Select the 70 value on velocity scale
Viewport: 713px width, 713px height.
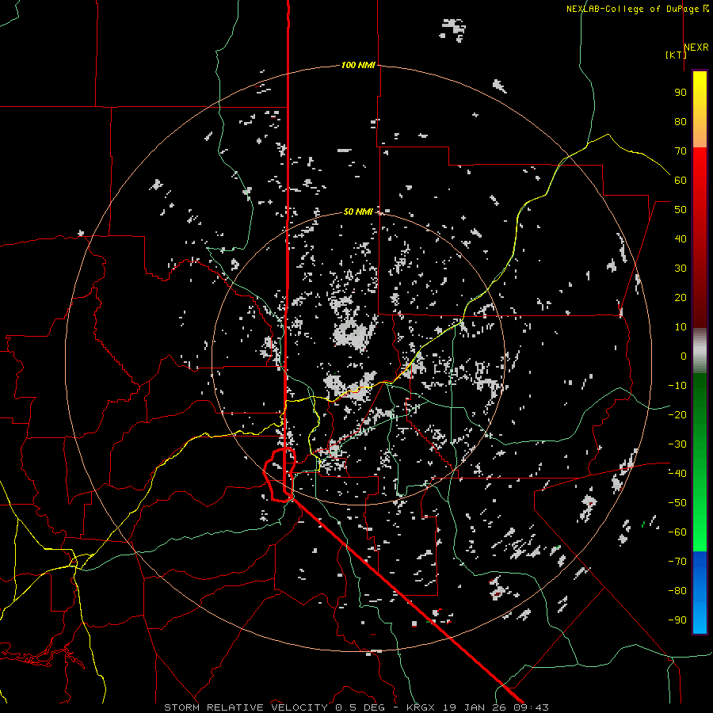pyautogui.click(x=681, y=151)
